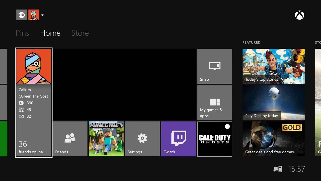Click the controller battery status icon
321x181 pixels.
pyautogui.click(x=278, y=169)
